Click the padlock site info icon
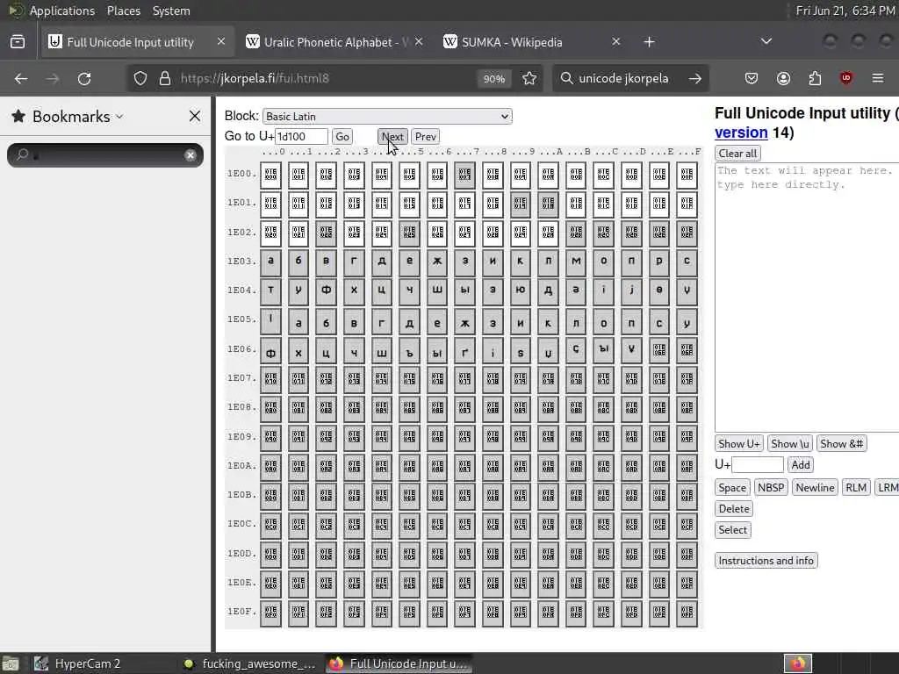 tap(165, 78)
